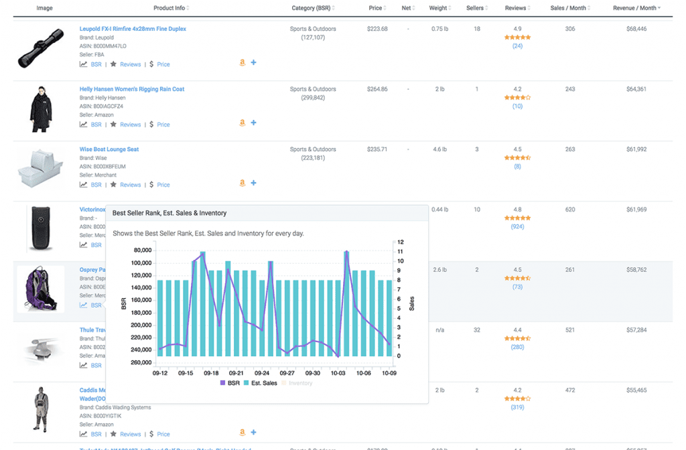Screen dimensions: 686x450
Task: Click BSR chart icon in the Thule row
Action: [x=83, y=366]
